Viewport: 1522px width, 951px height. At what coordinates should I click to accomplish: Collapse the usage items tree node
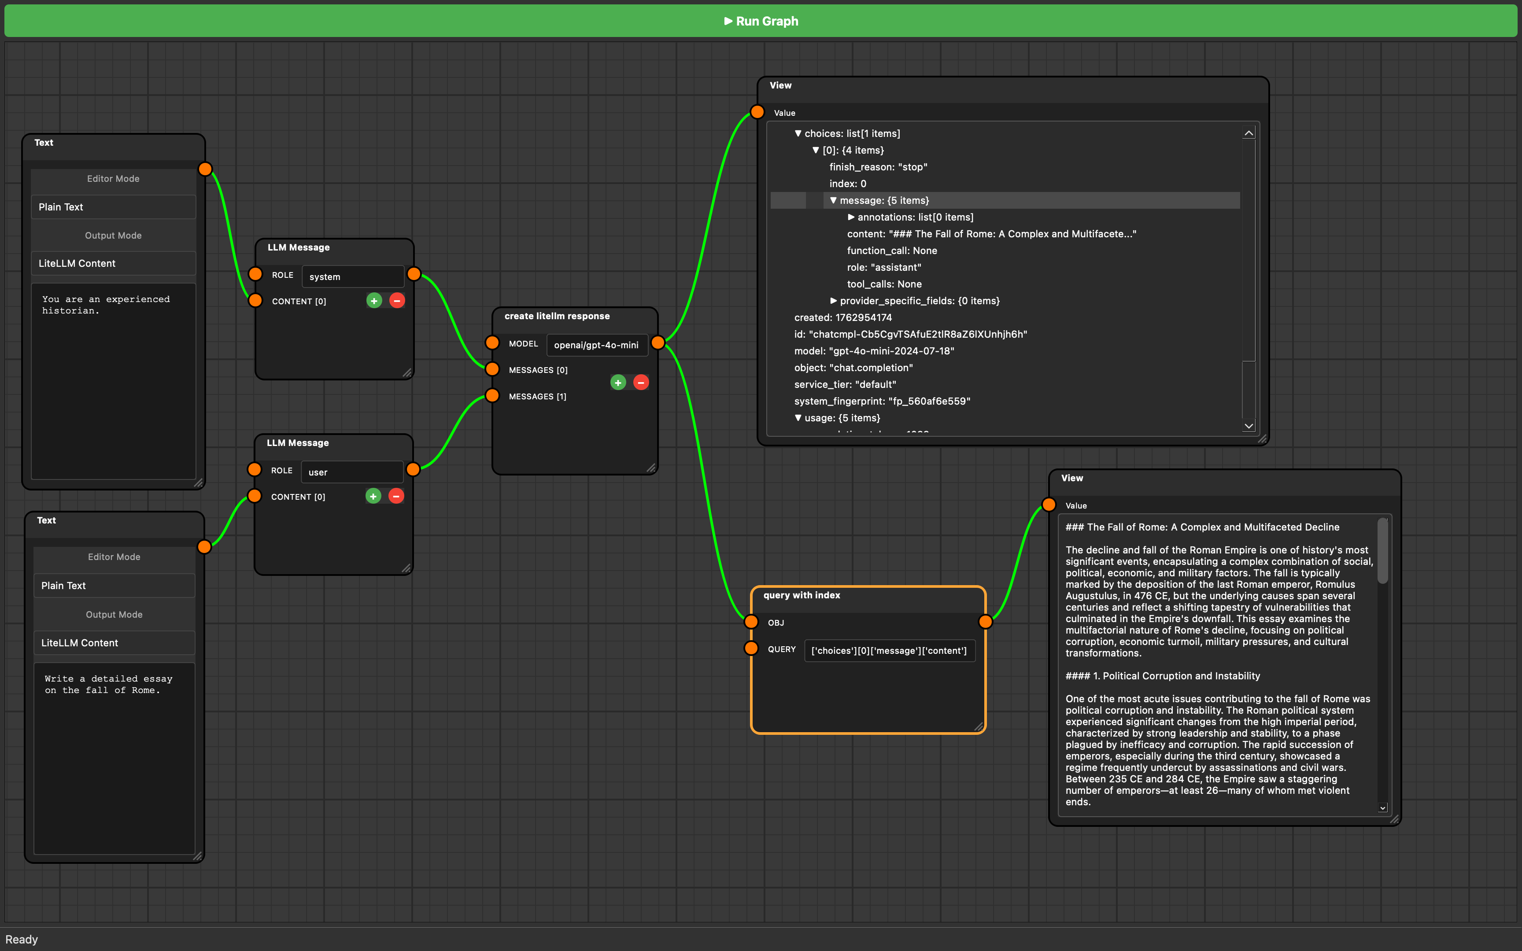click(798, 418)
